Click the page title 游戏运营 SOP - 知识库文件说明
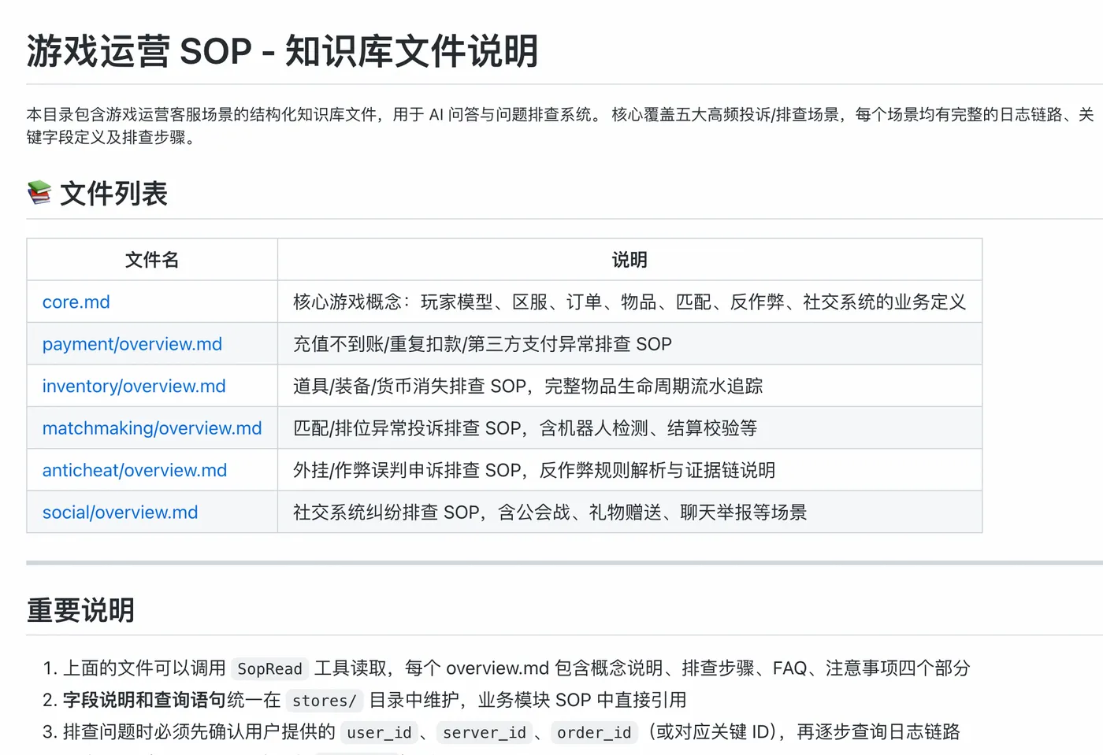This screenshot has height=755, width=1103. pos(282,52)
